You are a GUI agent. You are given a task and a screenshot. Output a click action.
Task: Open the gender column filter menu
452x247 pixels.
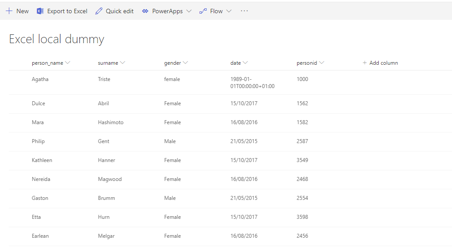[185, 63]
